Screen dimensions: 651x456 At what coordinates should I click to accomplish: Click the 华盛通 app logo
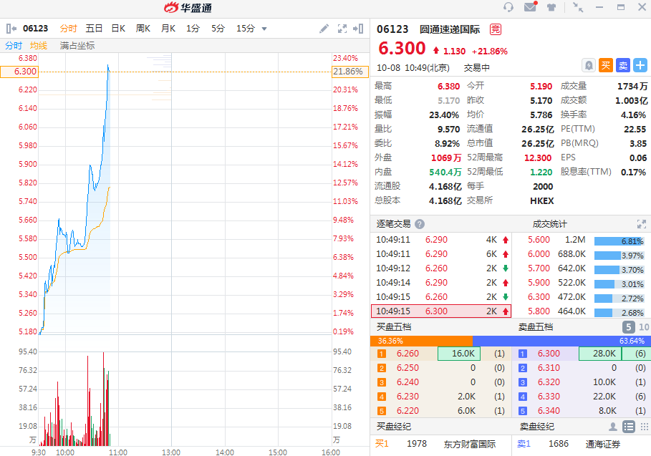[188, 7]
